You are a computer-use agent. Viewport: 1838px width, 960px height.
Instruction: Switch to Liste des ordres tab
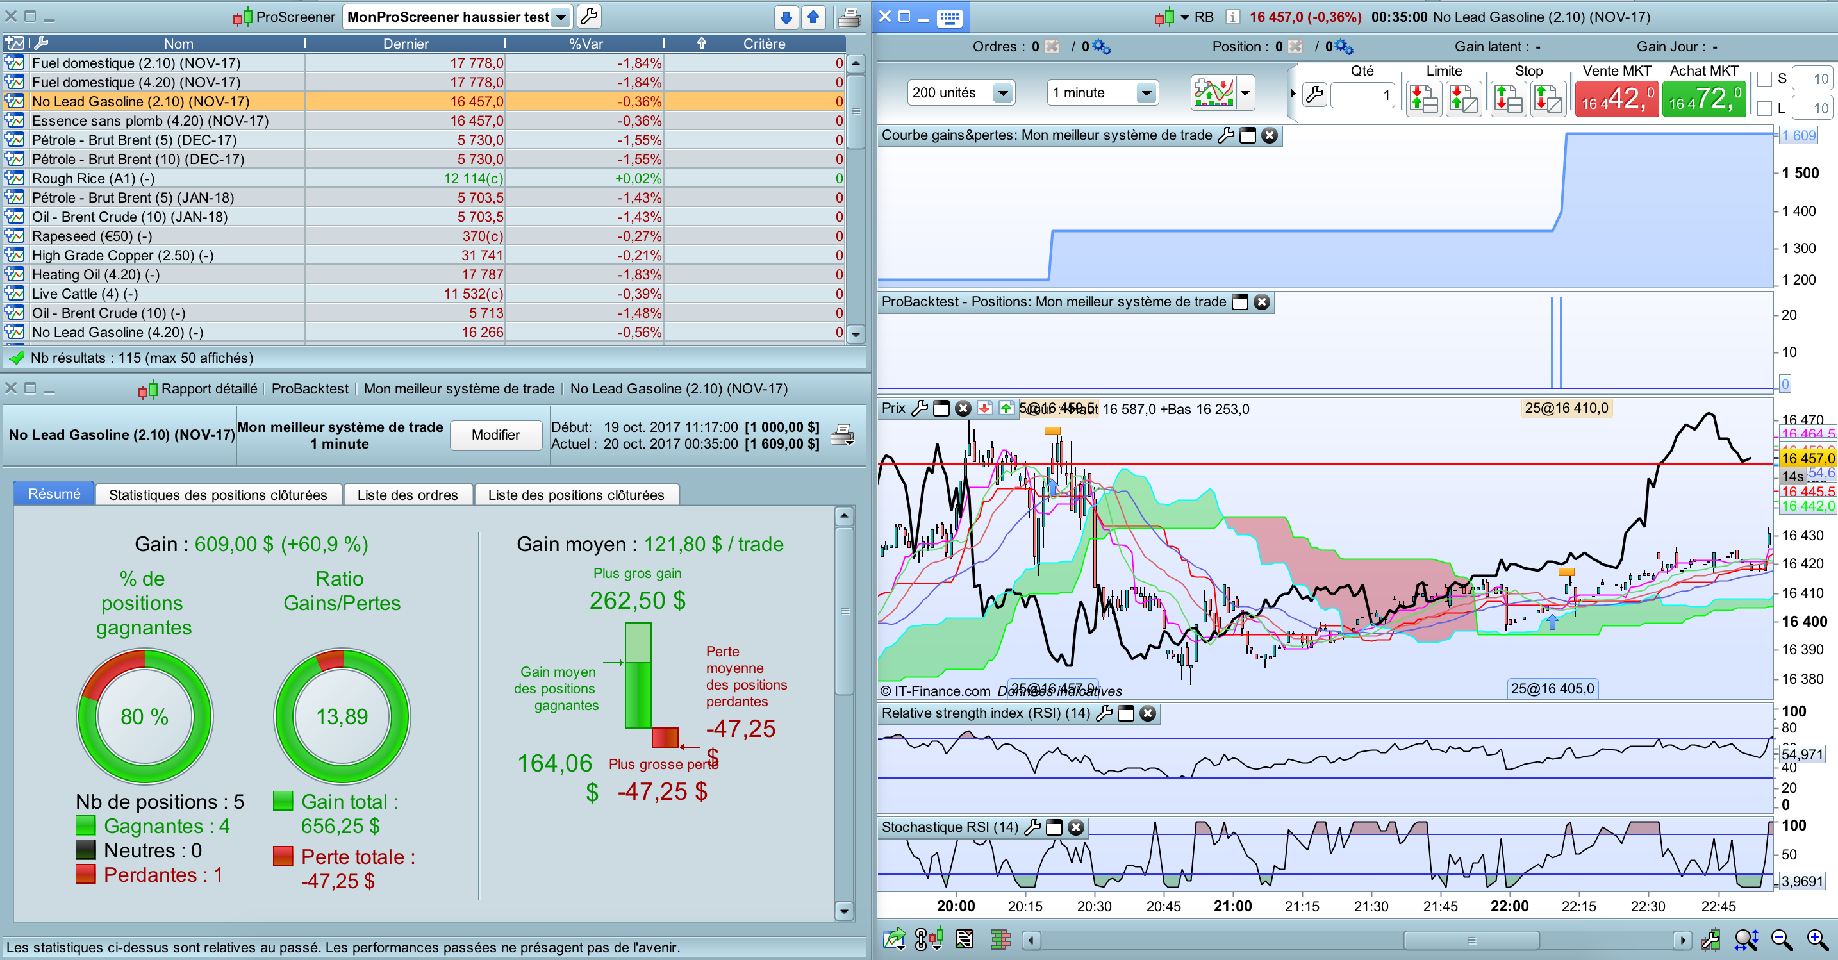(408, 495)
